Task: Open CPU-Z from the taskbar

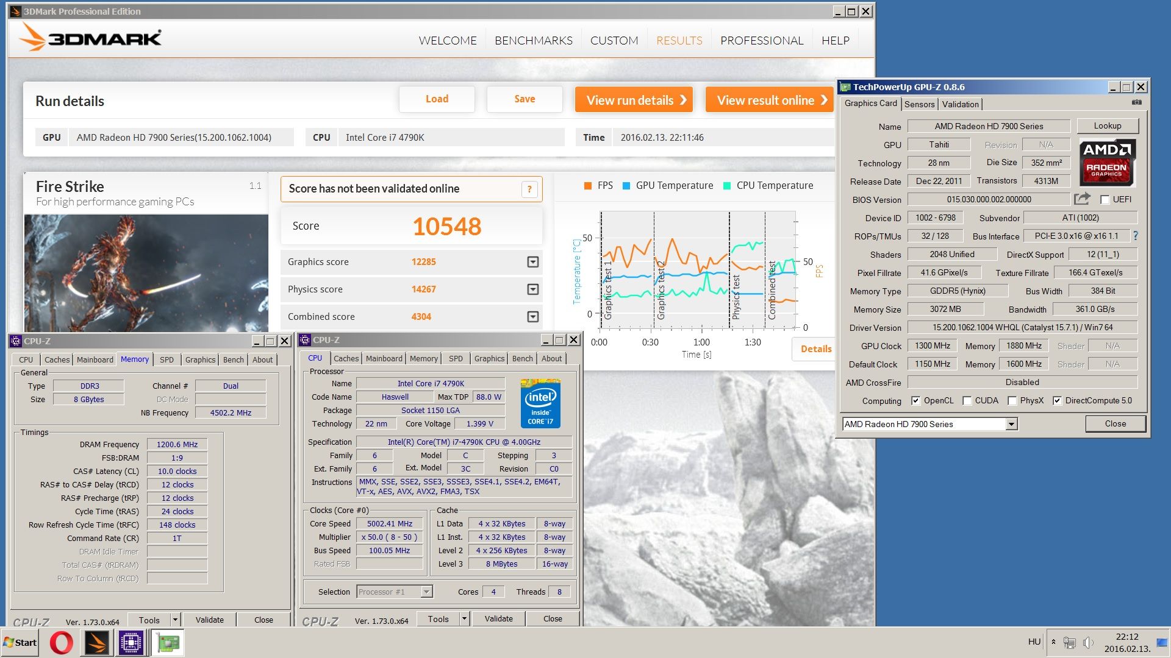Action: point(131,643)
